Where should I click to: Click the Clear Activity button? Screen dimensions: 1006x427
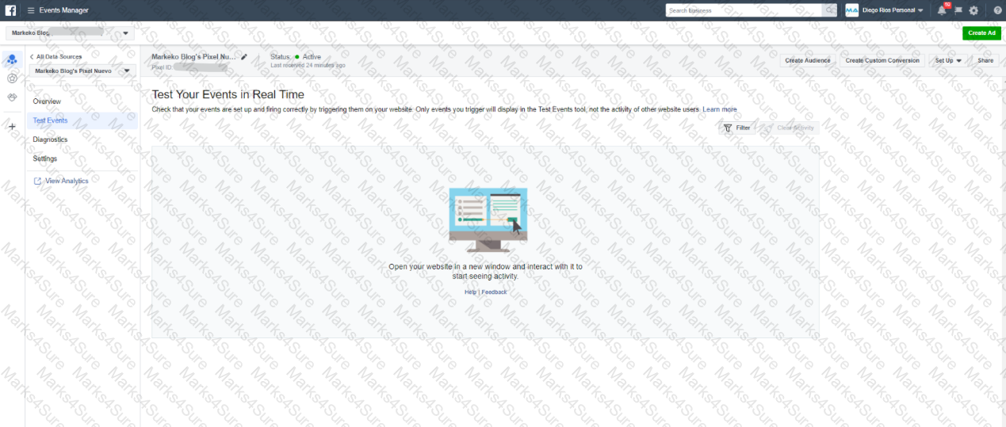click(x=789, y=128)
